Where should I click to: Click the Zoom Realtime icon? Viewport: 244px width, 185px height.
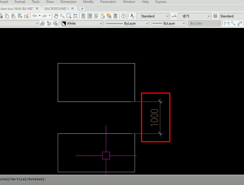coord(62,16)
